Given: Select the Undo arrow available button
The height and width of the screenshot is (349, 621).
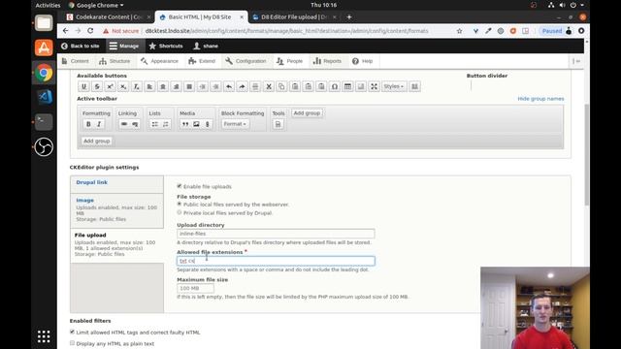Looking at the screenshot, I should 229,86.
